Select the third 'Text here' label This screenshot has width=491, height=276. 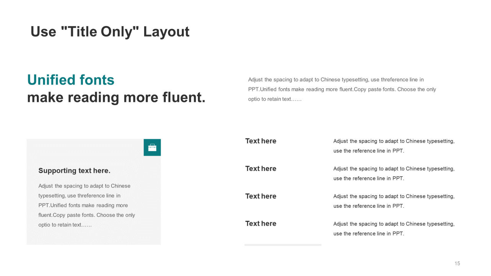click(261, 196)
